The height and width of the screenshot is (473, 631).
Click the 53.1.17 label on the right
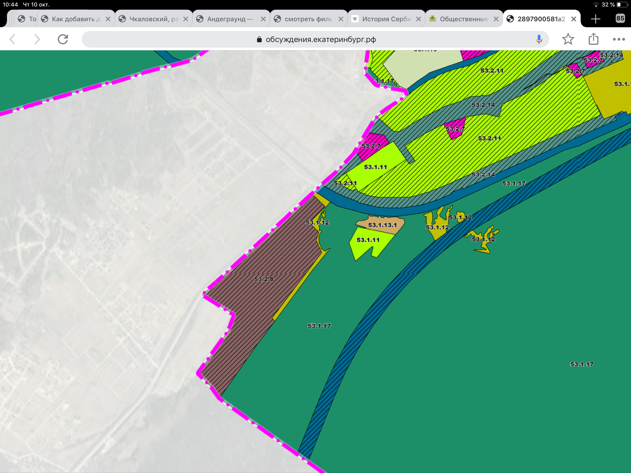coord(582,364)
